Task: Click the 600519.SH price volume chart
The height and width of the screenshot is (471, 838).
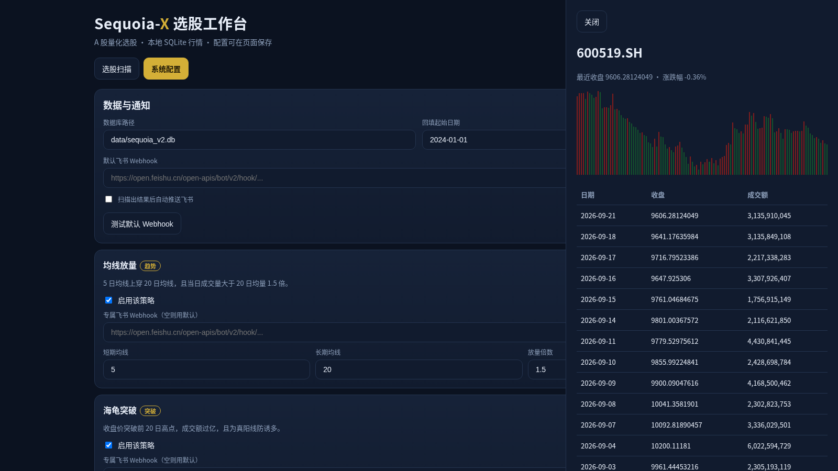Action: tap(702, 133)
